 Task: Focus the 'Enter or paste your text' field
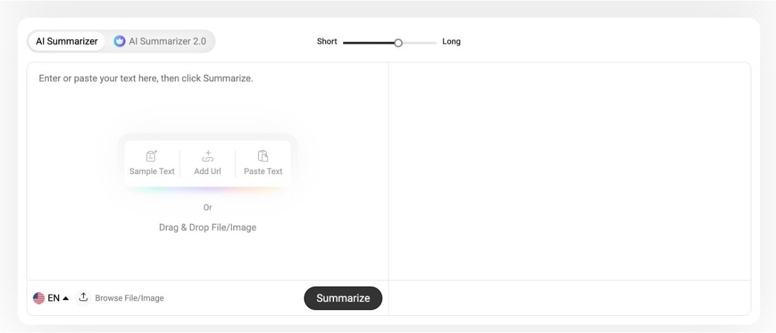click(x=146, y=79)
